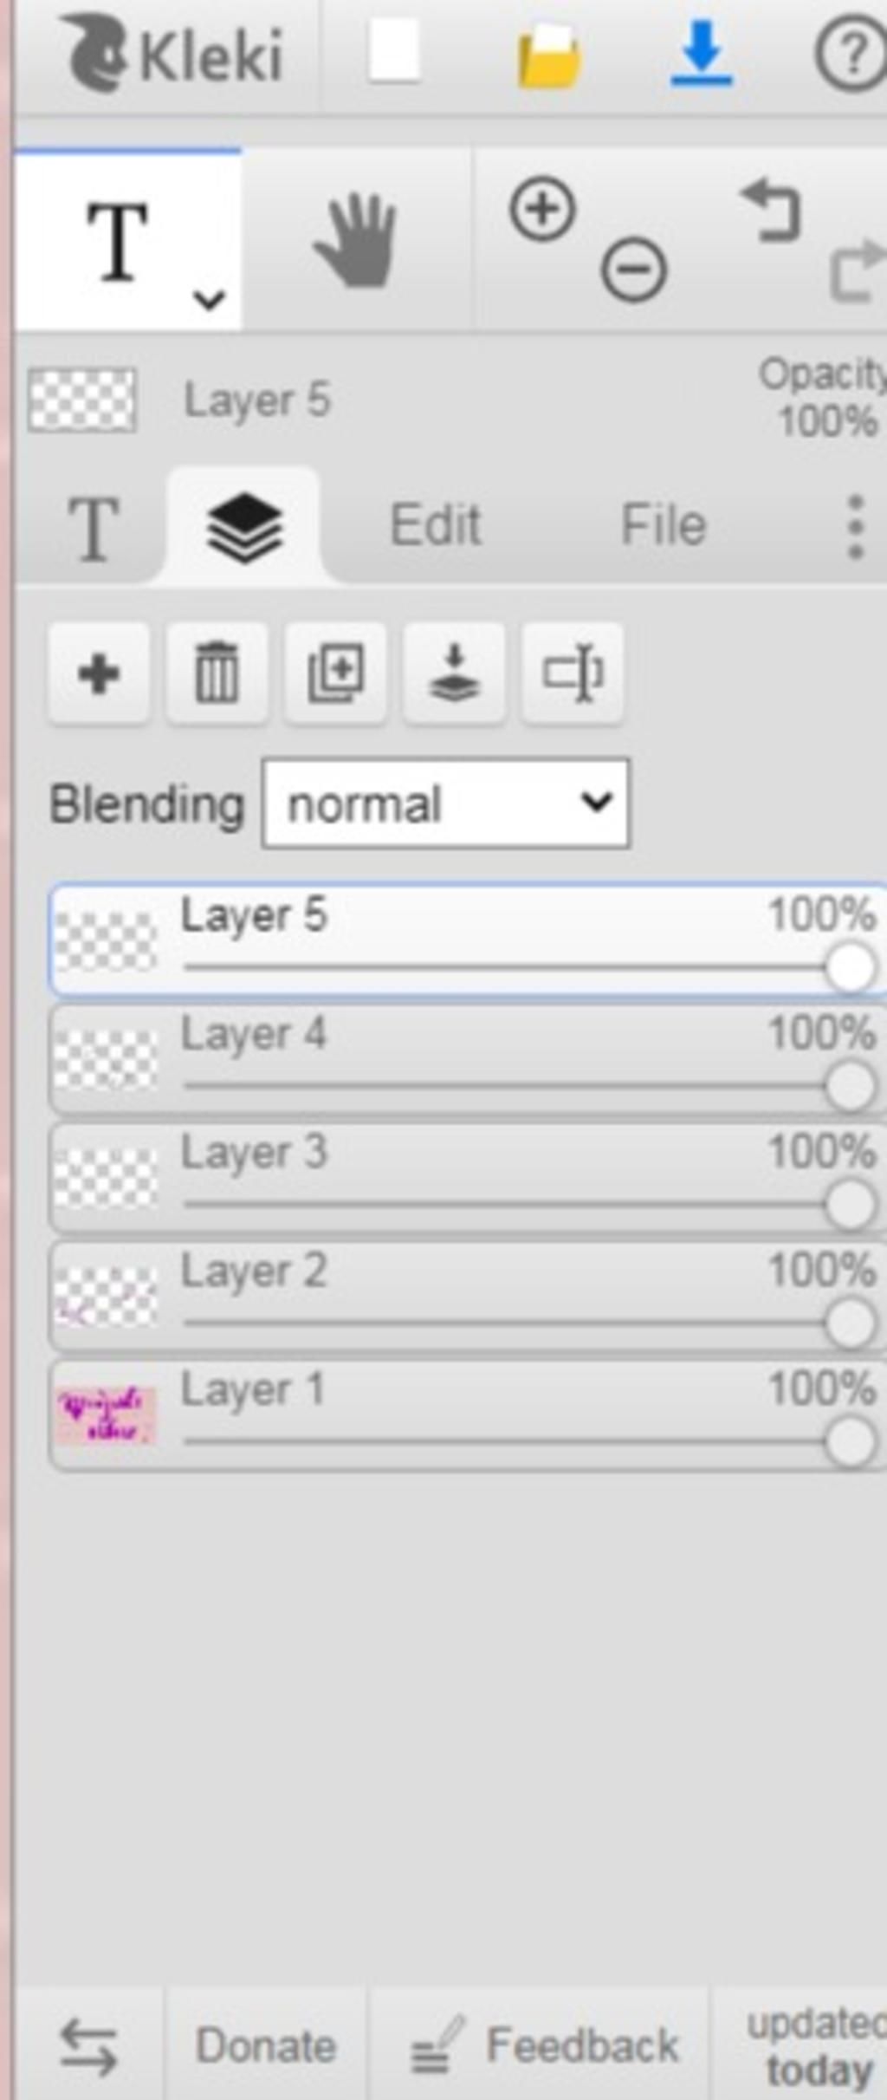Expand the Text tool chevron menu
887x2100 pixels.
coord(209,300)
